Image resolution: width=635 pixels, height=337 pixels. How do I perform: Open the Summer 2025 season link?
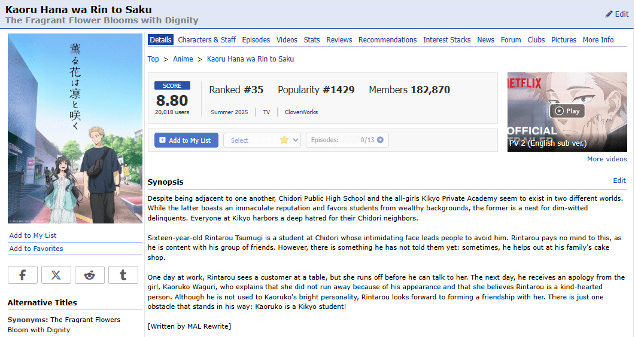click(x=229, y=112)
